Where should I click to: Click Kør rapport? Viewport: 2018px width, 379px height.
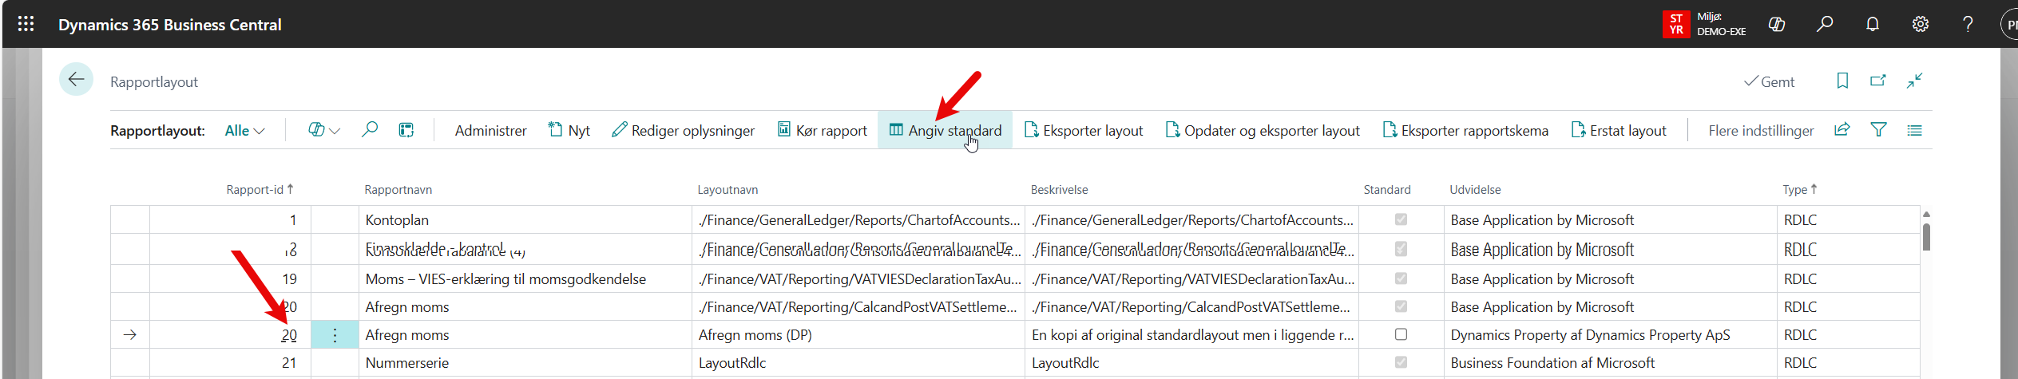[823, 130]
